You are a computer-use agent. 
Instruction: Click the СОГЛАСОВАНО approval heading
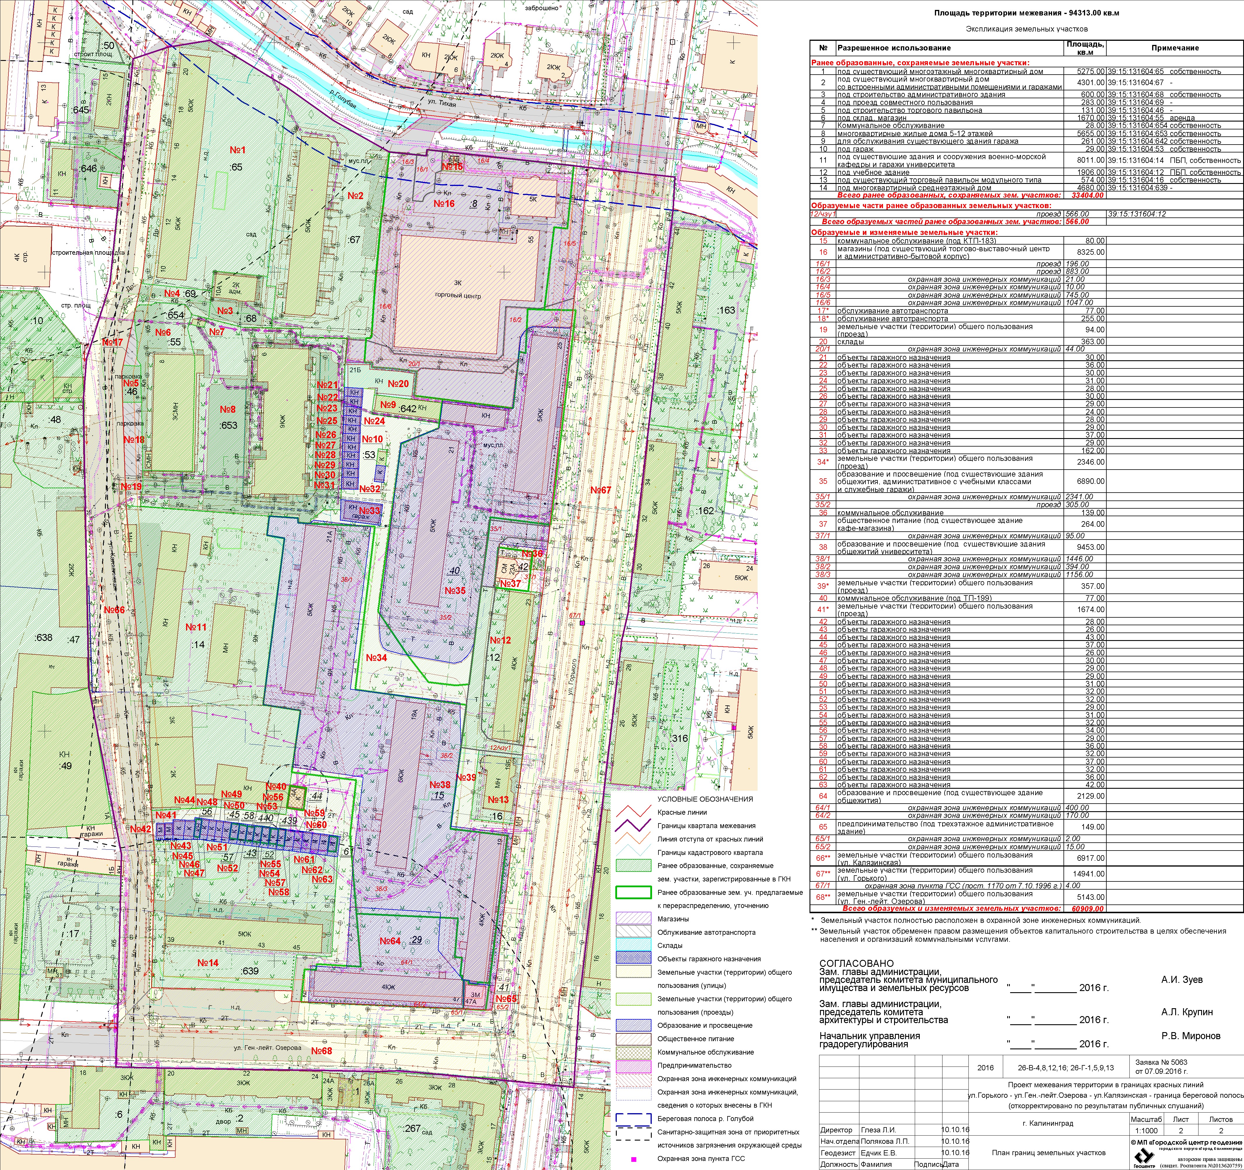click(857, 964)
